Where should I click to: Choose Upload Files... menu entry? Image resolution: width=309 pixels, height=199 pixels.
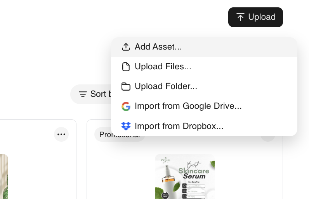[x=204, y=67]
